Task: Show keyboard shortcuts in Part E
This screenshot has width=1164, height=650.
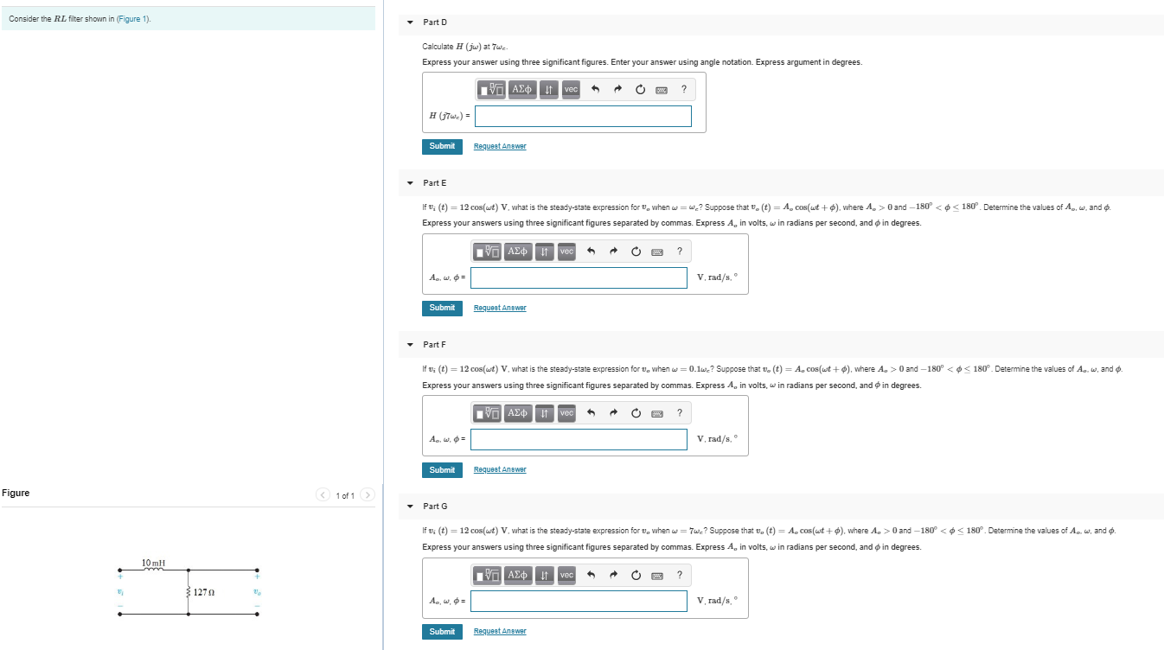Action: pyautogui.click(x=658, y=252)
